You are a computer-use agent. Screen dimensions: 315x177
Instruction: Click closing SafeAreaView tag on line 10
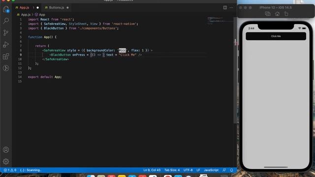click(x=56, y=59)
